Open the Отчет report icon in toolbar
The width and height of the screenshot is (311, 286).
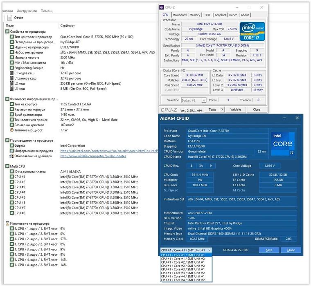tap(9, 18)
